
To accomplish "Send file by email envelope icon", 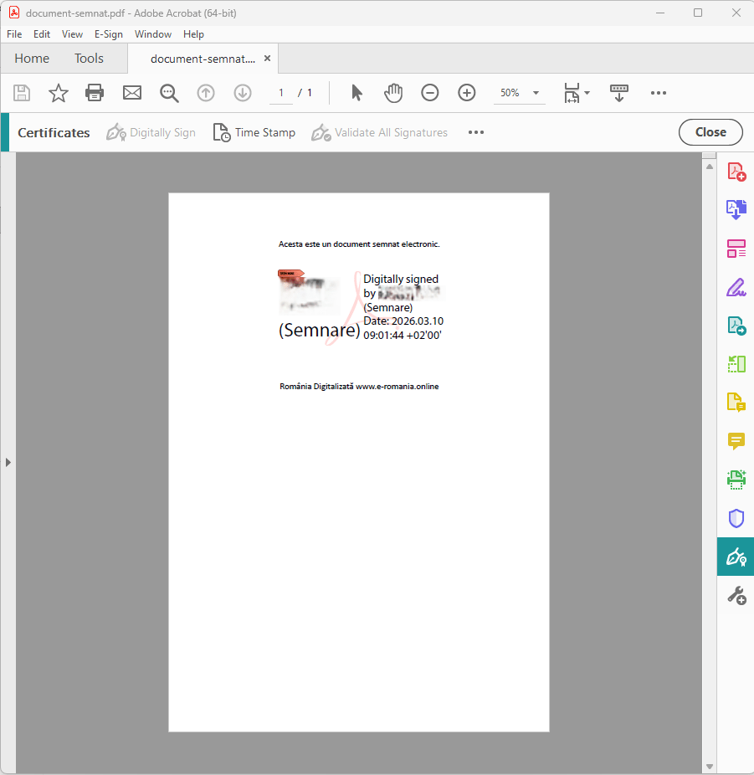I will coord(132,93).
